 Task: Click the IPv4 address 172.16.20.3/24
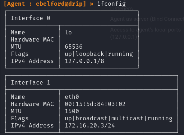(x=90, y=126)
